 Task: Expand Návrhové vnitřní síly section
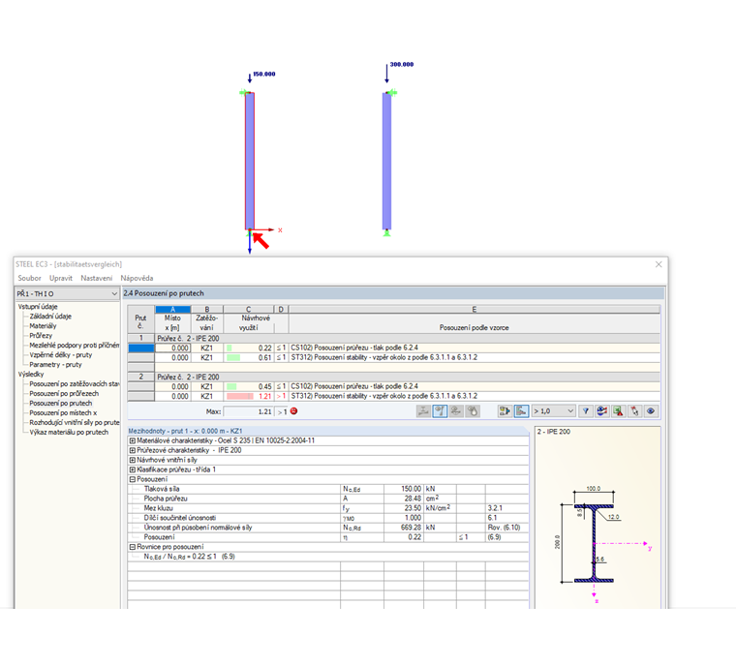point(133,460)
